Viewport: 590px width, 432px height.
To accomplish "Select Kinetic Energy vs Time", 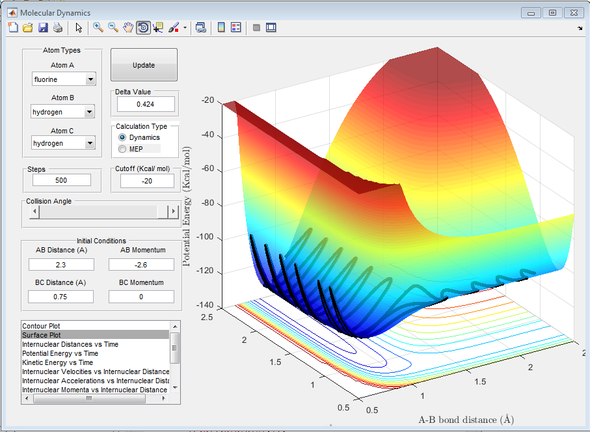I will (x=96, y=362).
